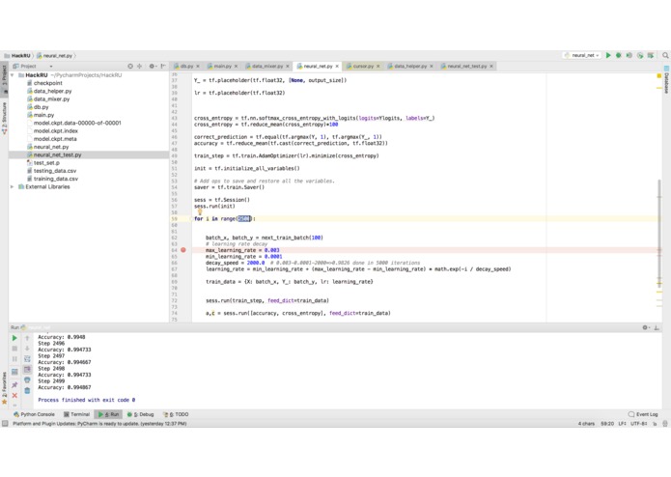This screenshot has height=477, width=671.
Task: Click the up-arrow icon in the Run panel
Action: (27, 338)
